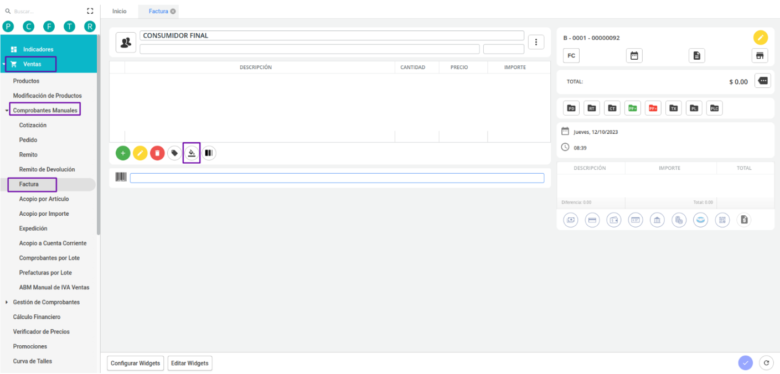Image resolution: width=780 pixels, height=374 pixels.
Task: Open the PD folder icon
Action: click(x=571, y=108)
